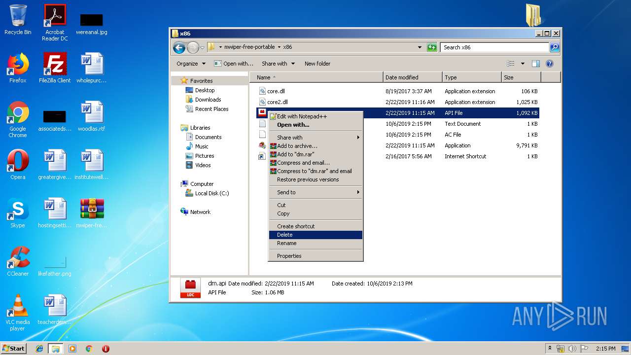Image resolution: width=631 pixels, height=355 pixels.
Task: Click the Start button
Action: pos(13,349)
